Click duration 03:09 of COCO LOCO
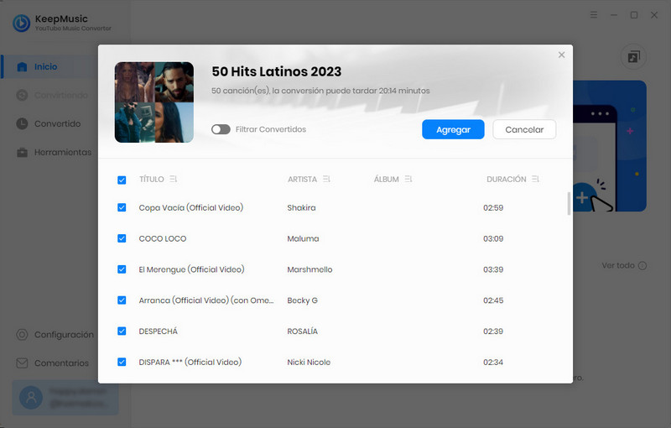Viewport: 671px width, 428px height. pos(493,238)
